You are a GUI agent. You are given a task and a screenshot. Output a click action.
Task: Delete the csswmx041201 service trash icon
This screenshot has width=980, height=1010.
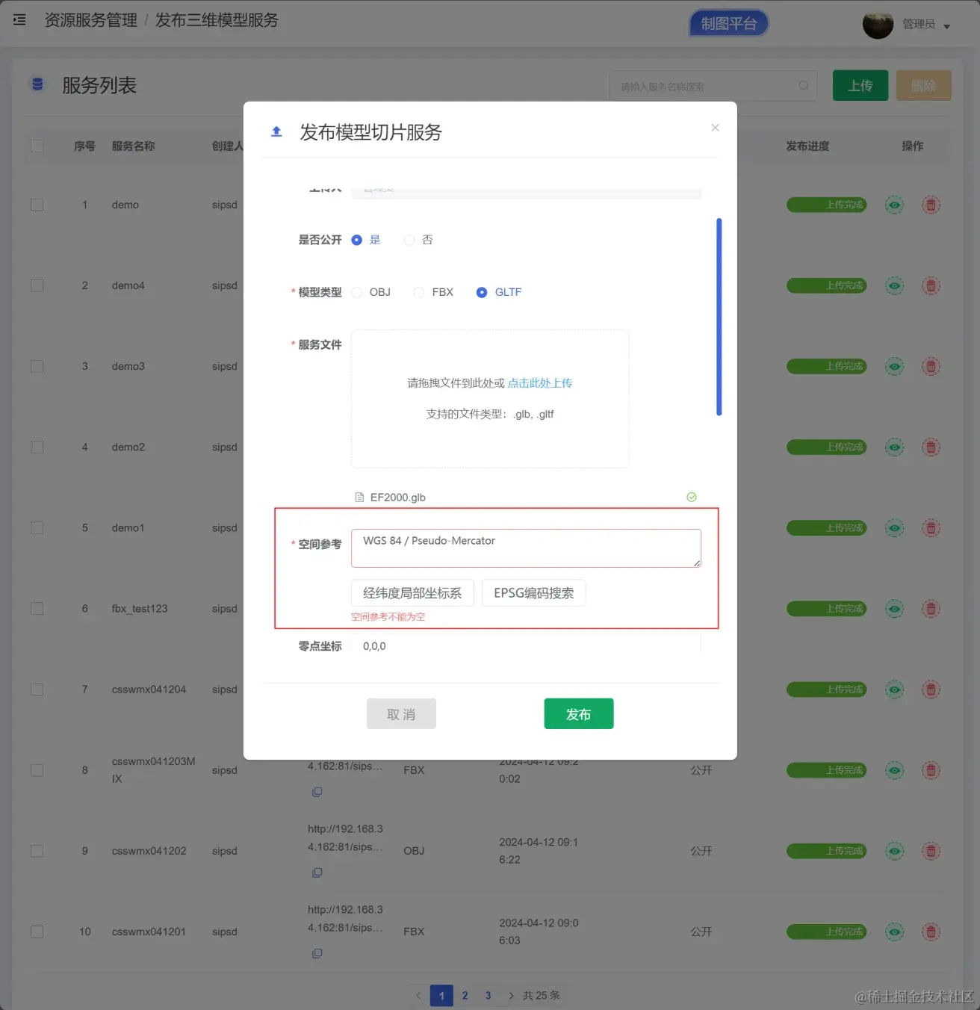pyautogui.click(x=931, y=932)
